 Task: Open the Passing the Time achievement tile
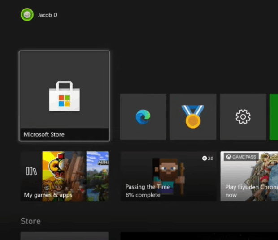click(x=169, y=176)
